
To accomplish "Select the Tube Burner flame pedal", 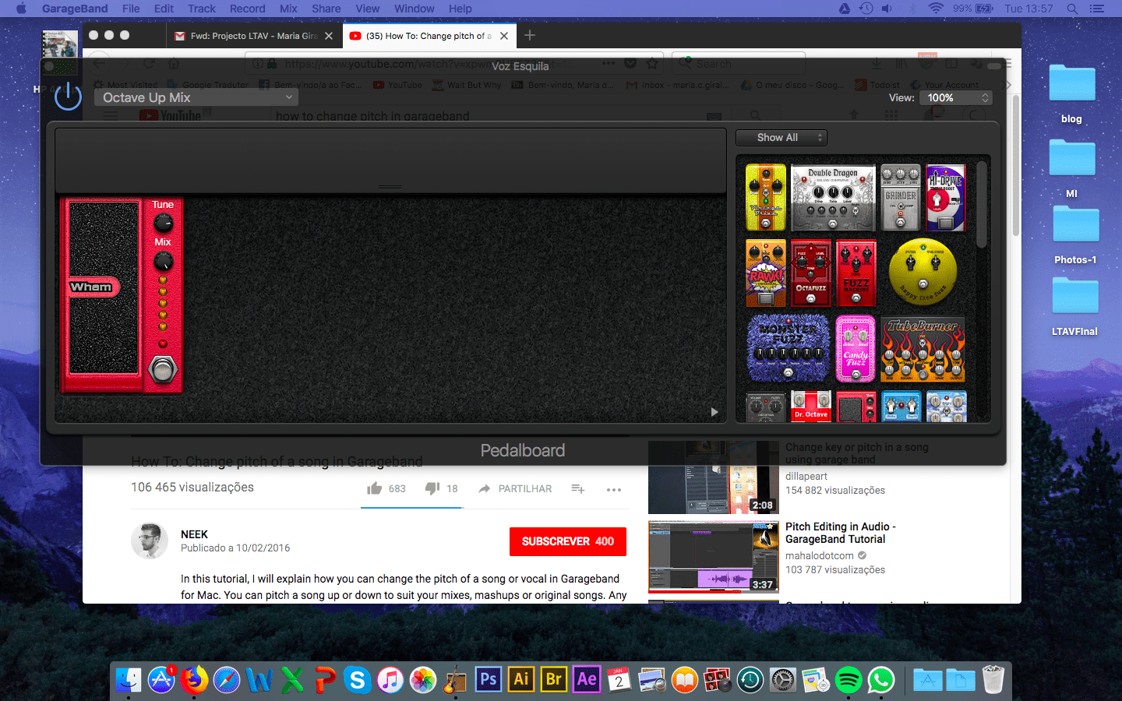I will coord(923,348).
